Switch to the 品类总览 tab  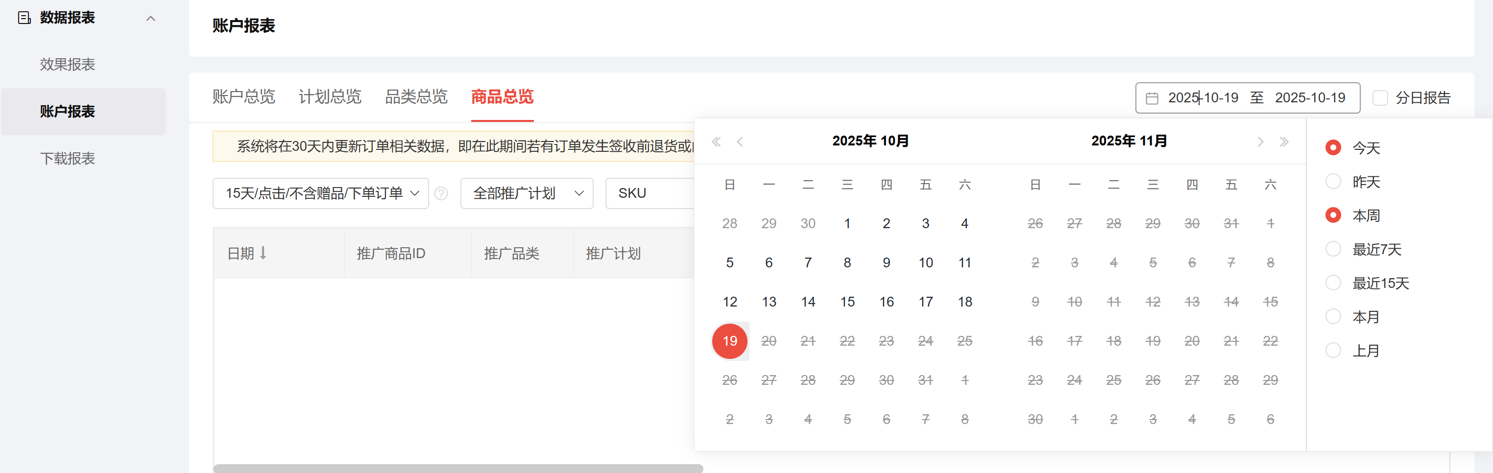coord(416,96)
